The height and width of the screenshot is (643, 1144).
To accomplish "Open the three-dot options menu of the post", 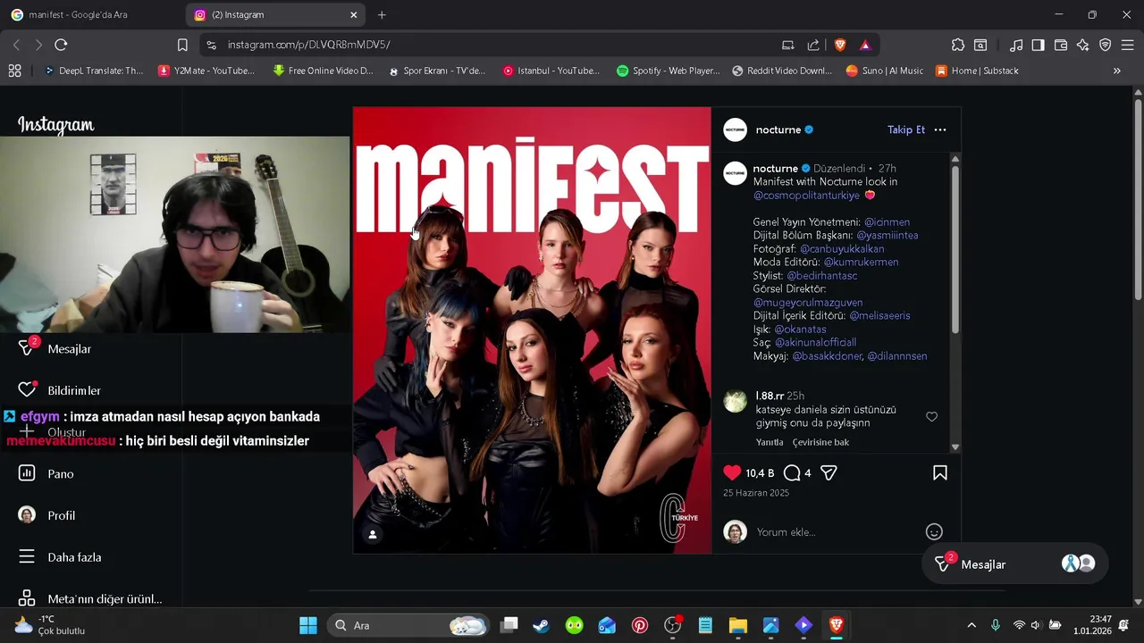I will pos(940,129).
